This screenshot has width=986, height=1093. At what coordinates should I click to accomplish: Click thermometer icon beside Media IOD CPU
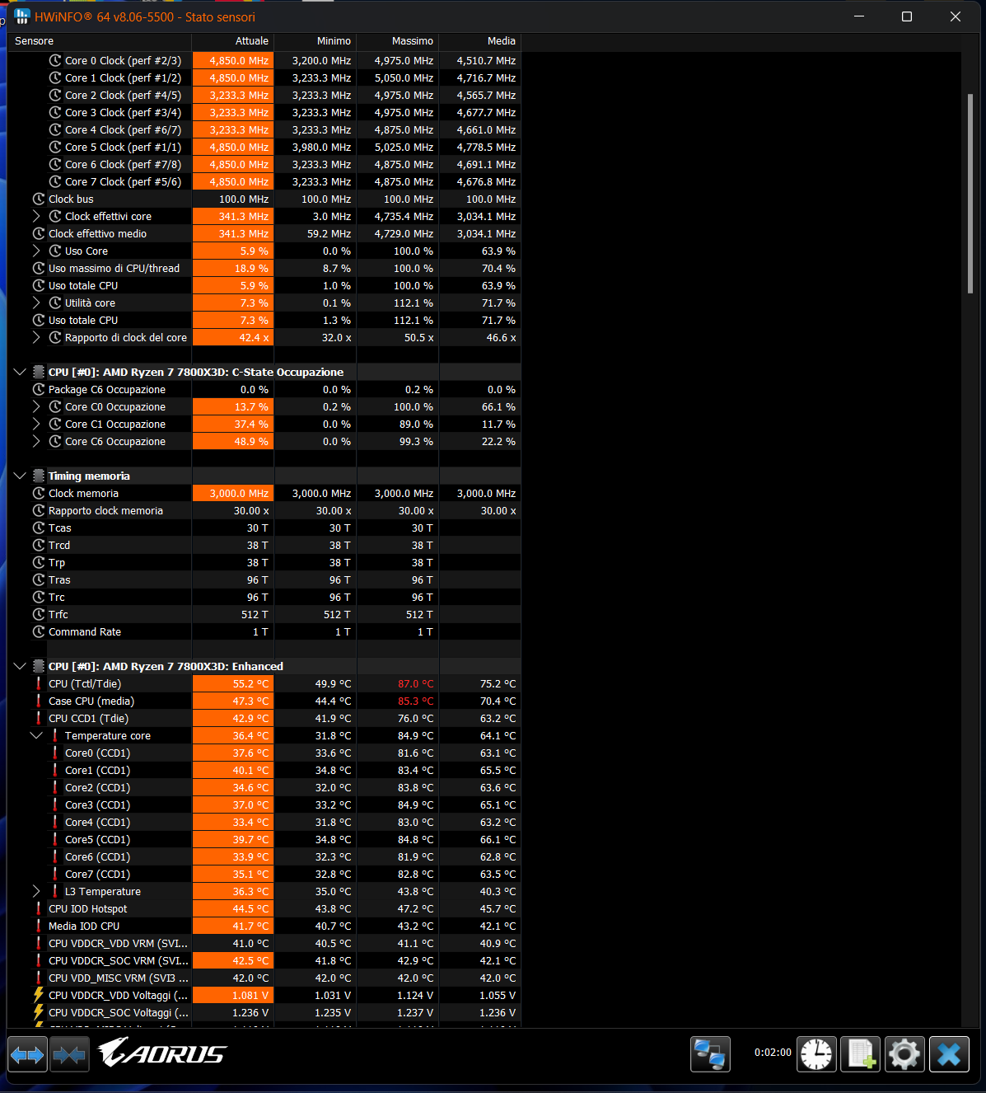(39, 926)
